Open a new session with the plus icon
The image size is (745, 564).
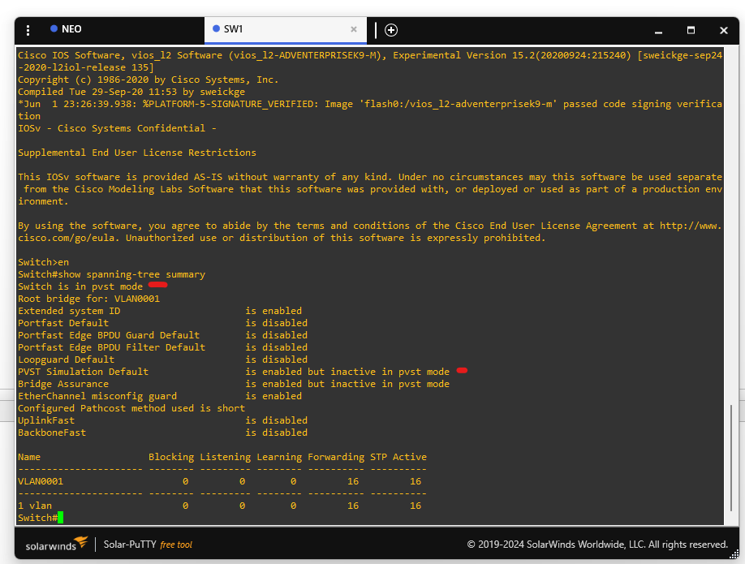point(391,30)
